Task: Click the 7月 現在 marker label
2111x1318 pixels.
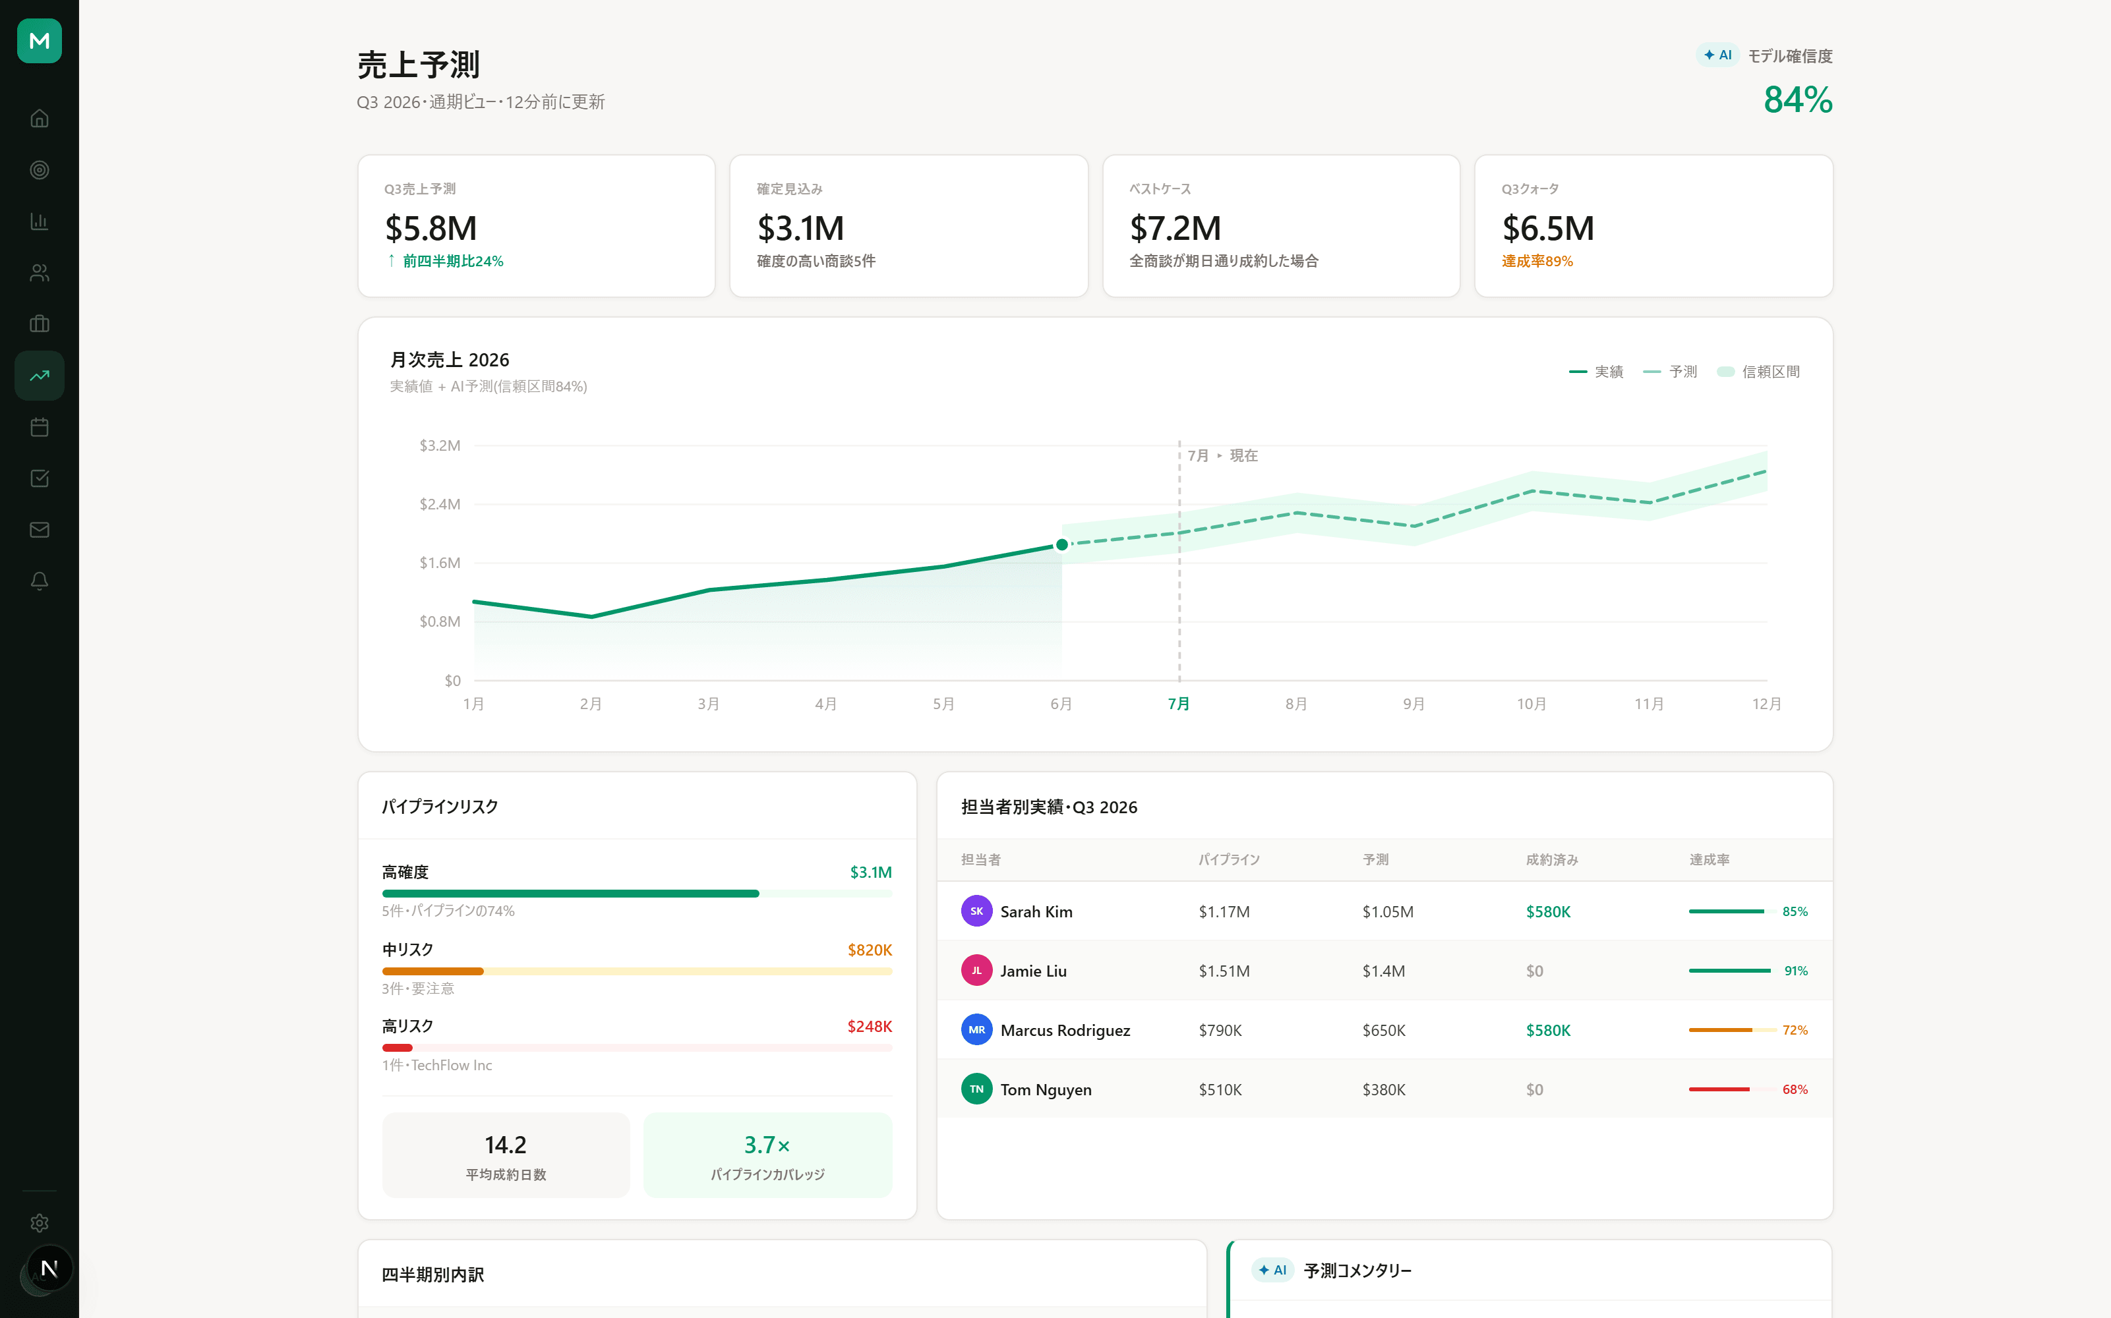Action: (x=1222, y=456)
